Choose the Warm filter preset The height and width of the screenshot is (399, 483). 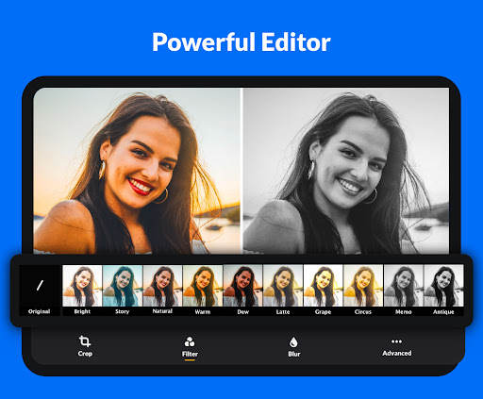tap(203, 286)
